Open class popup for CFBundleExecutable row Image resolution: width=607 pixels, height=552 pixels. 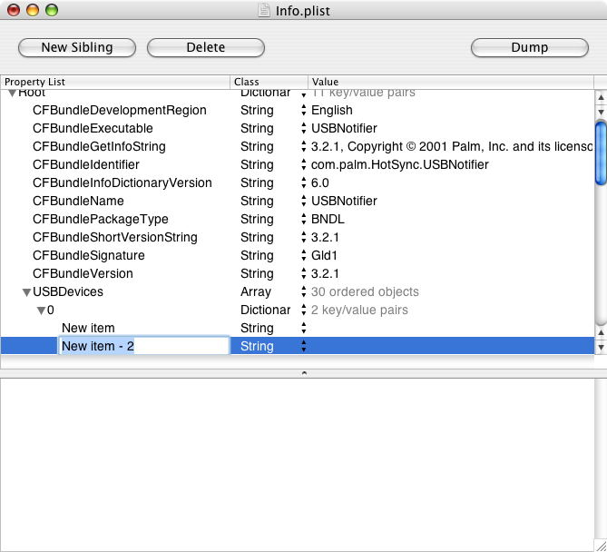(303, 128)
